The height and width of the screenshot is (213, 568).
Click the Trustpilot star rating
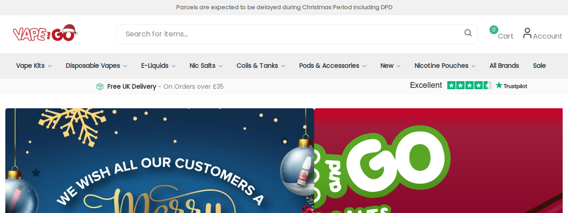click(x=469, y=85)
